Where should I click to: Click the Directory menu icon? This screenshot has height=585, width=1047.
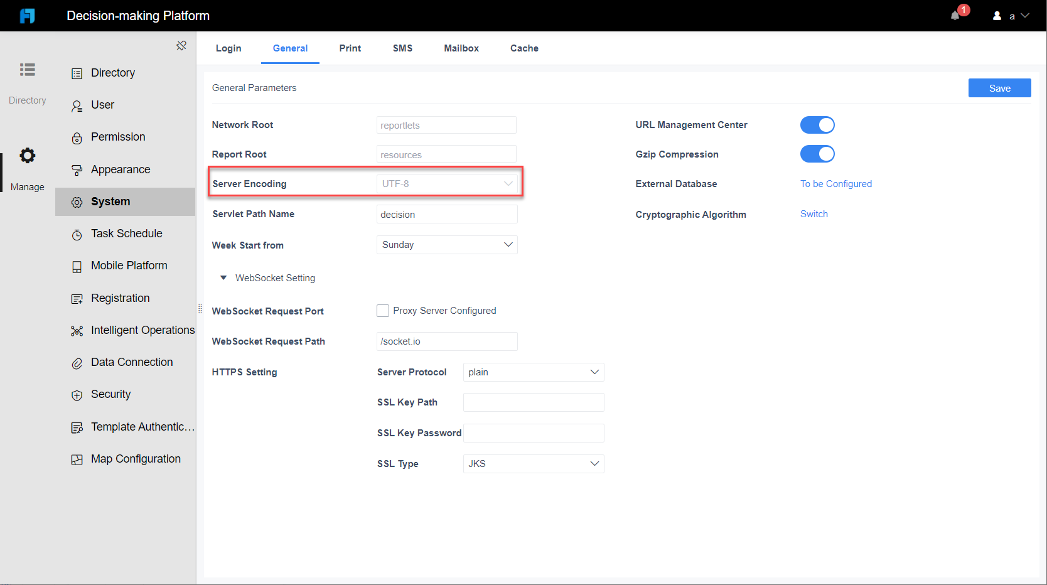[77, 73]
